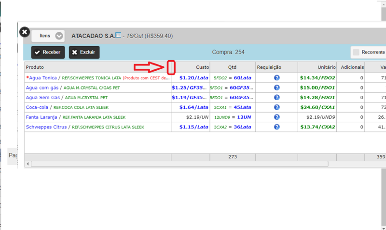Sort by the Custo column header
The height and width of the screenshot is (230, 386).
[191, 67]
